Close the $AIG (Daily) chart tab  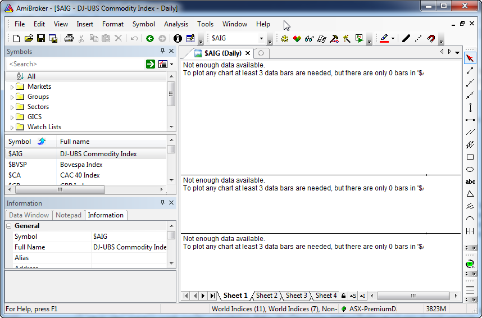[247, 53]
